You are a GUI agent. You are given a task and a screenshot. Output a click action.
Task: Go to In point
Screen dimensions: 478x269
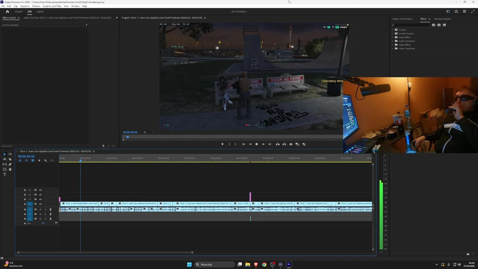tap(244, 144)
